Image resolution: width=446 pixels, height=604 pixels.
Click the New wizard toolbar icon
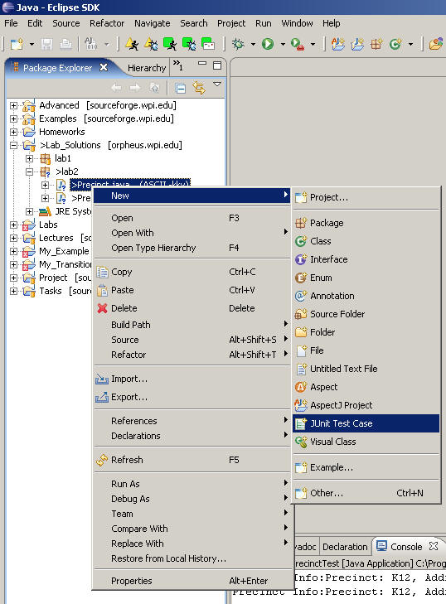(17, 44)
